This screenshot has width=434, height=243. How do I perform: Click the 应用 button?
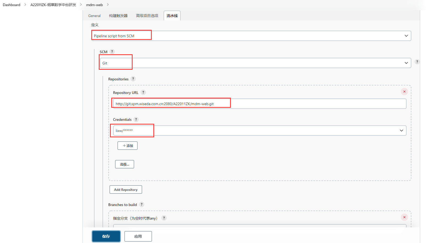138,236
